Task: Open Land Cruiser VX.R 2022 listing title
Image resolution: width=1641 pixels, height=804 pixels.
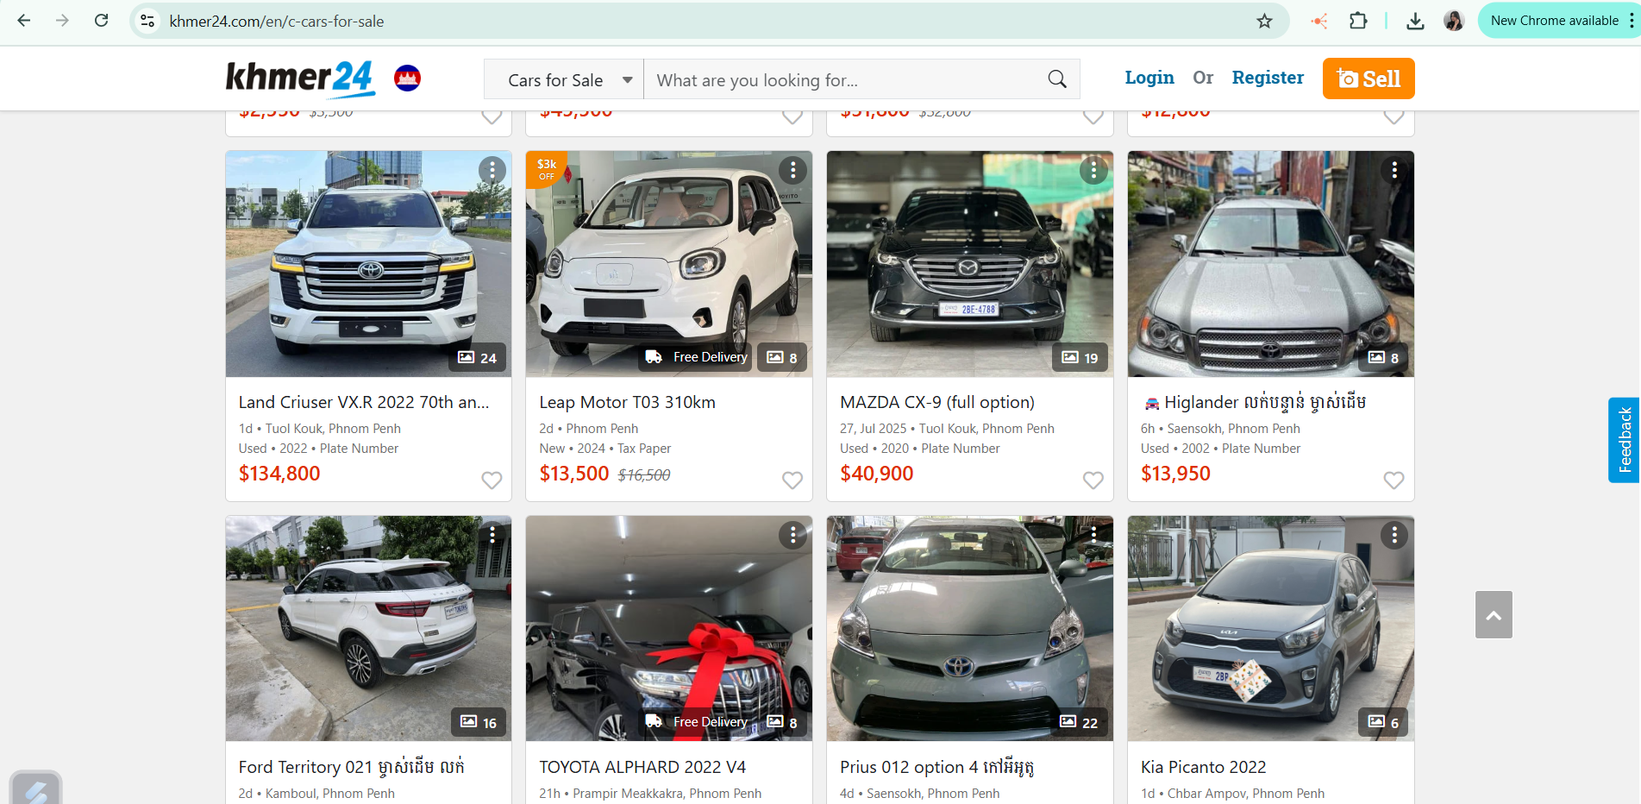Action: [x=364, y=402]
